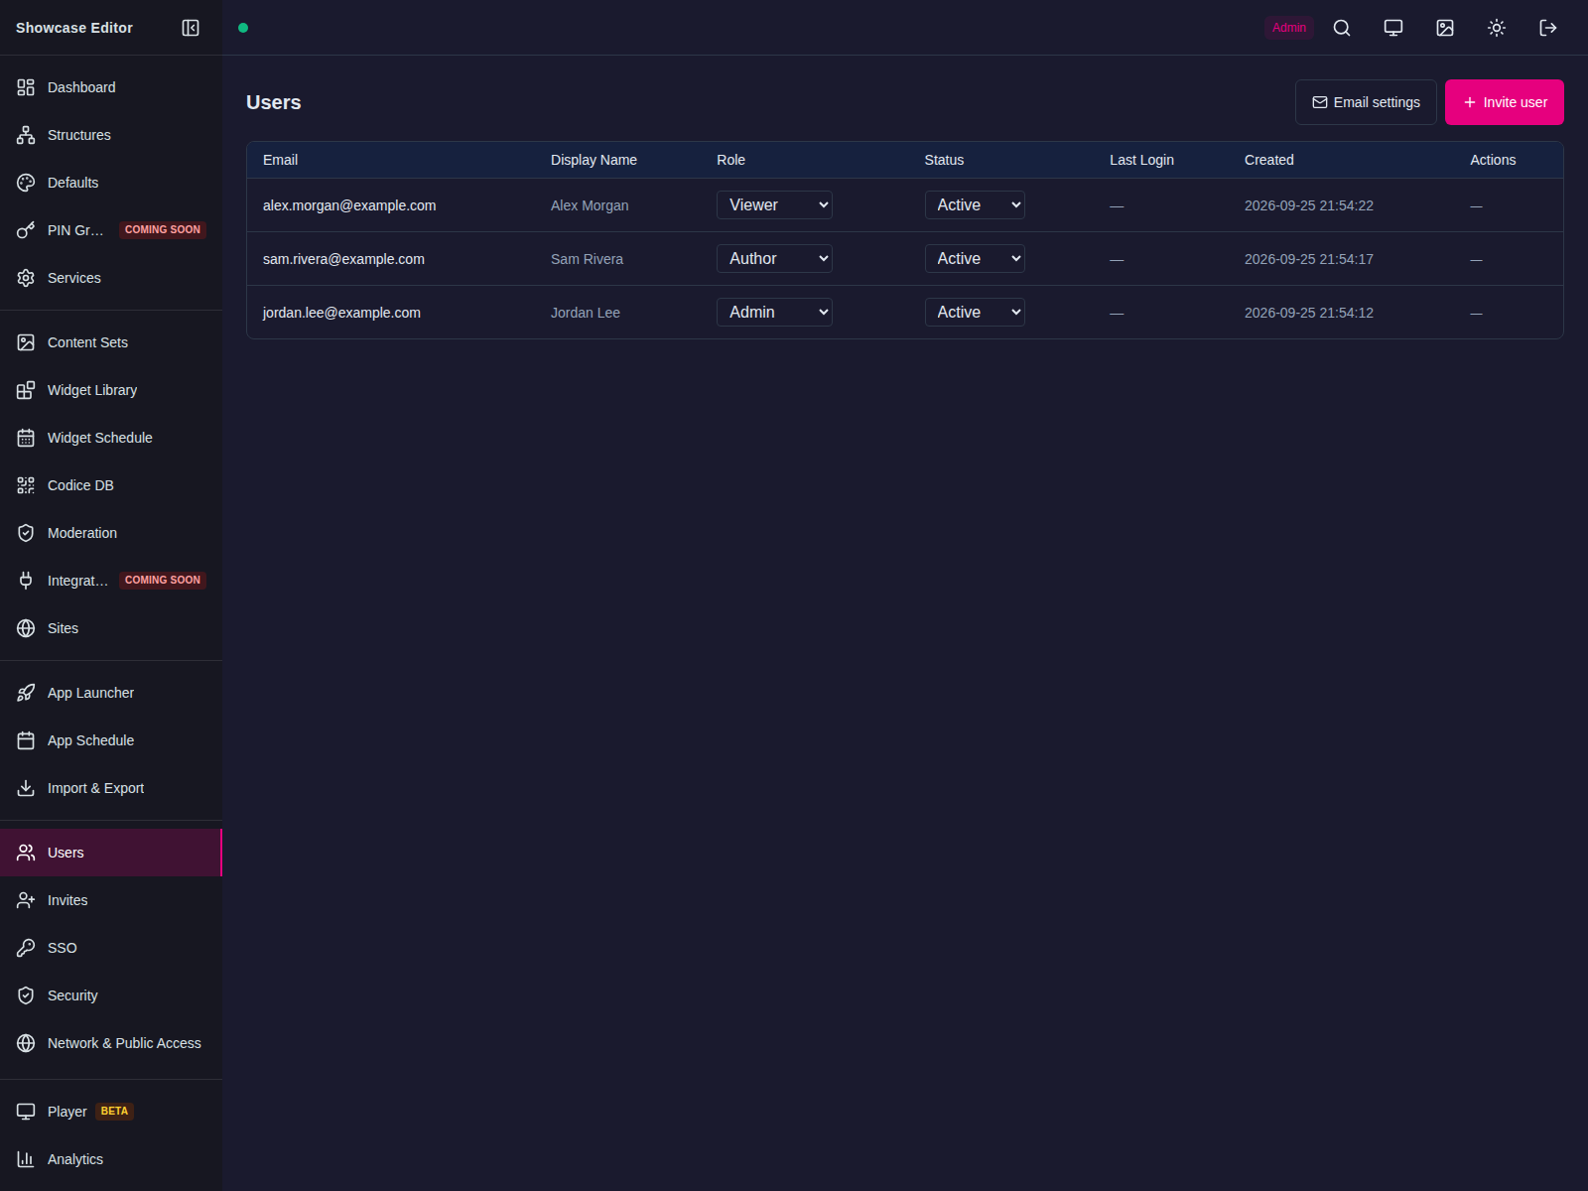Click the image icon in top bar
1588x1191 pixels.
coord(1445,28)
